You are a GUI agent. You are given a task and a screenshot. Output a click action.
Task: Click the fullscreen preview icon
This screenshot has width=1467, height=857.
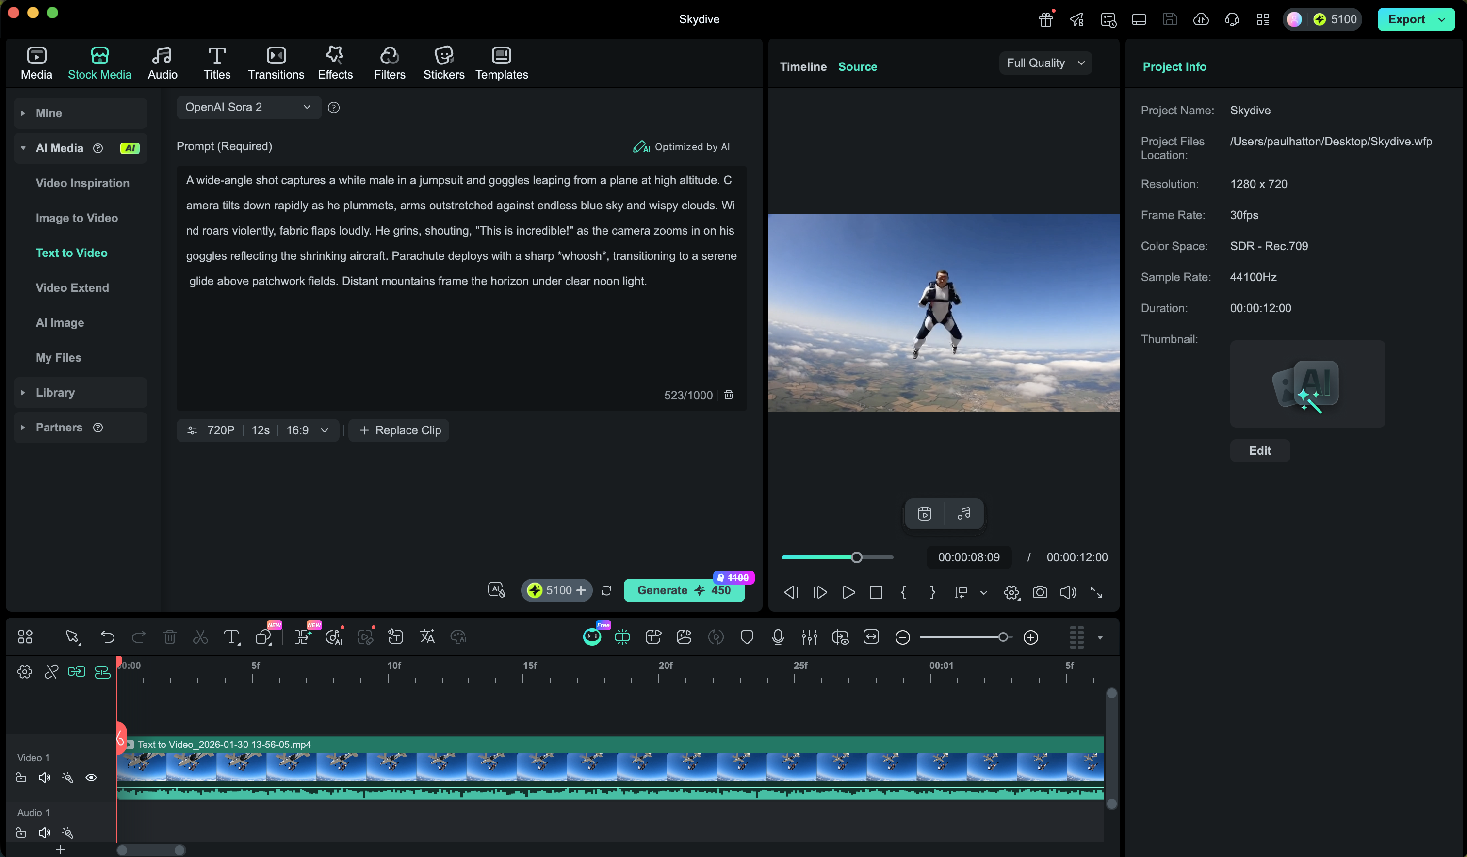pos(1096,592)
